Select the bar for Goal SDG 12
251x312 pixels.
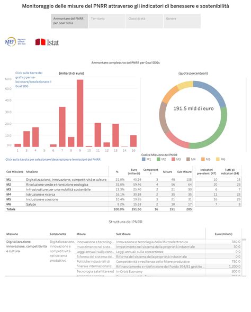107,144
